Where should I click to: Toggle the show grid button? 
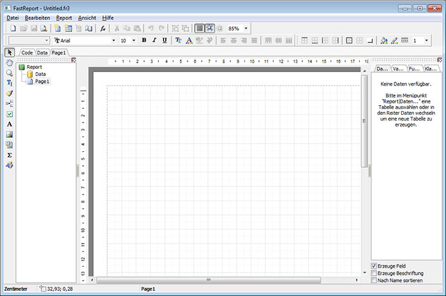point(199,29)
